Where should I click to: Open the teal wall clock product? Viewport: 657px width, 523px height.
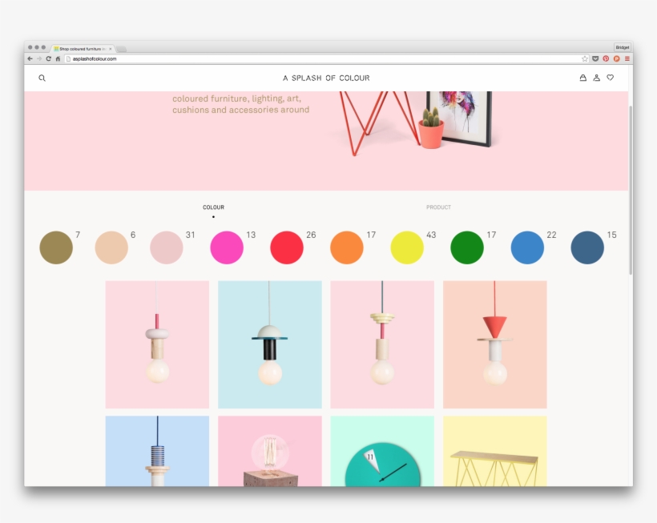click(382, 451)
